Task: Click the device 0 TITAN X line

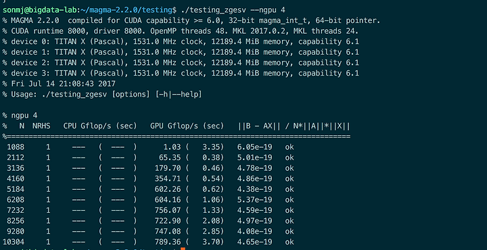Action: (x=181, y=42)
